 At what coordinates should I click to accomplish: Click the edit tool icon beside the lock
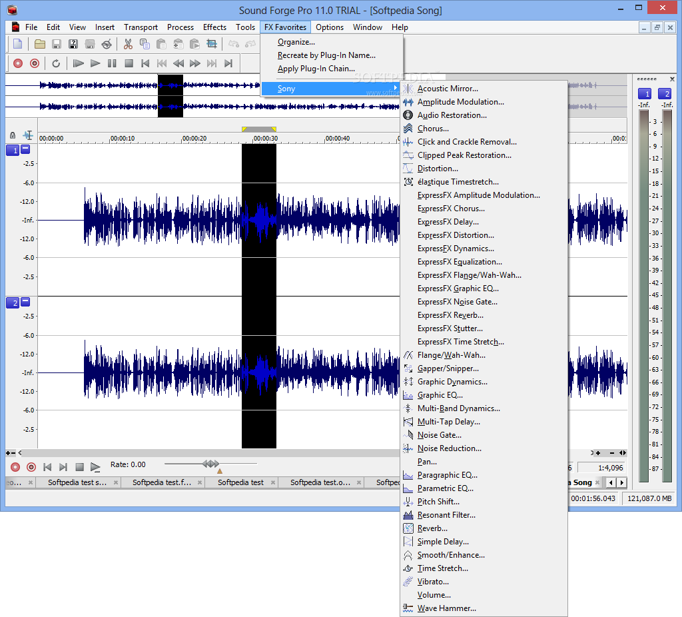click(28, 135)
